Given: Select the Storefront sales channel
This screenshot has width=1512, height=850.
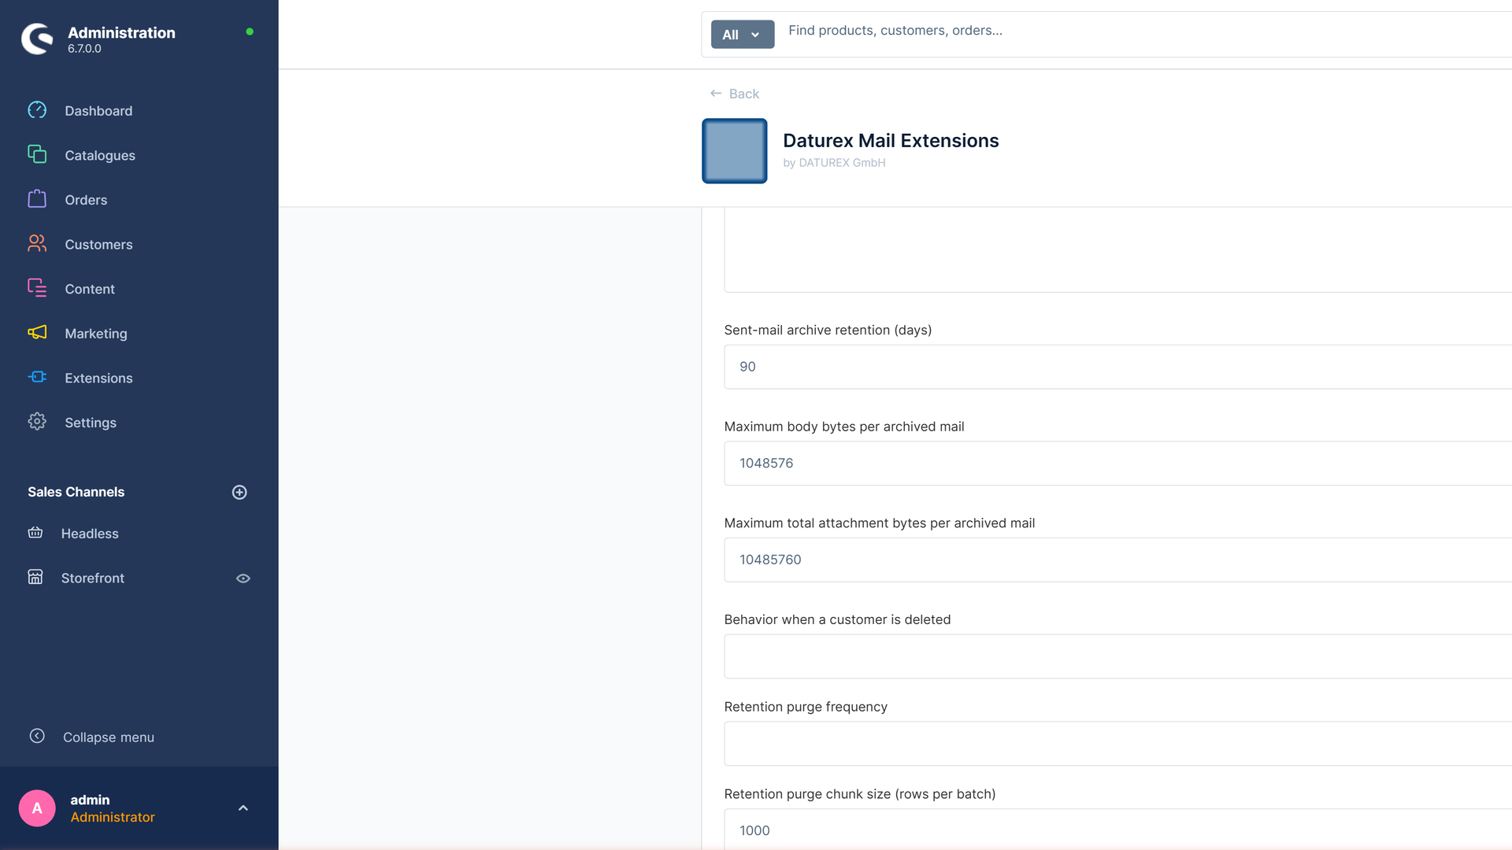Looking at the screenshot, I should (x=93, y=578).
